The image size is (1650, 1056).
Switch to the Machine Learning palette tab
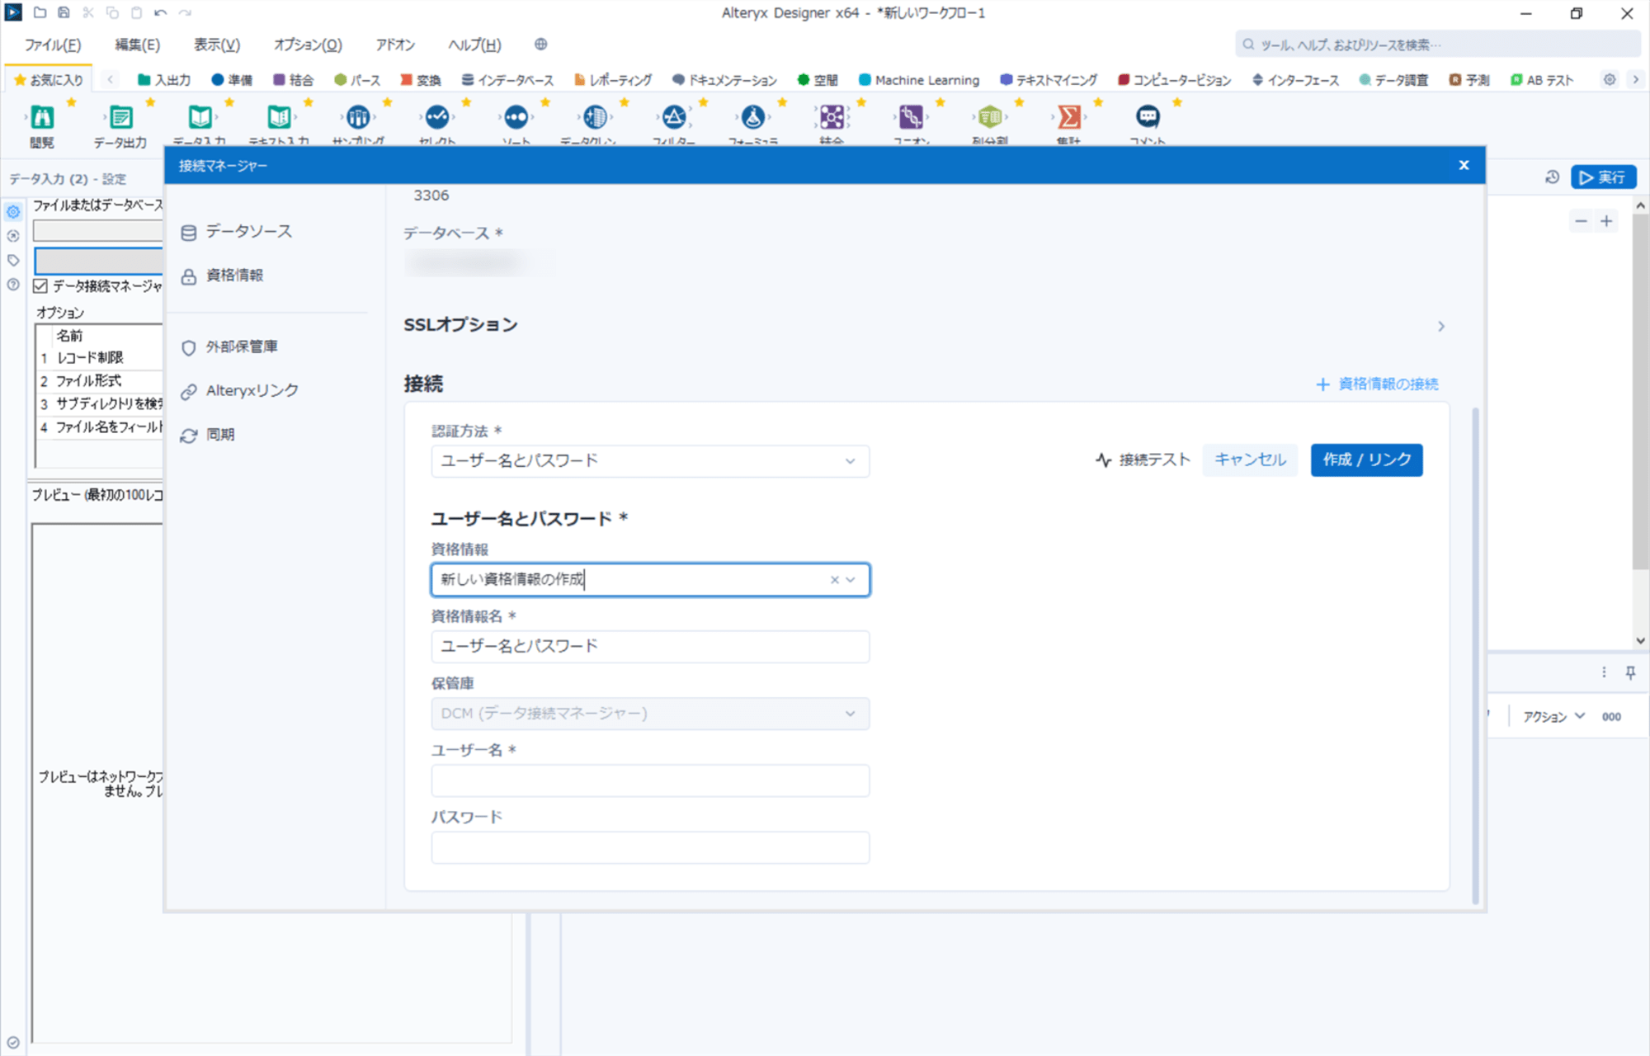pyautogui.click(x=918, y=80)
